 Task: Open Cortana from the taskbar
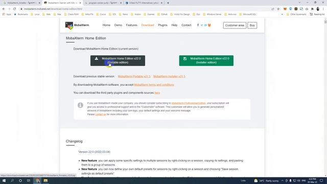tap(20, 180)
